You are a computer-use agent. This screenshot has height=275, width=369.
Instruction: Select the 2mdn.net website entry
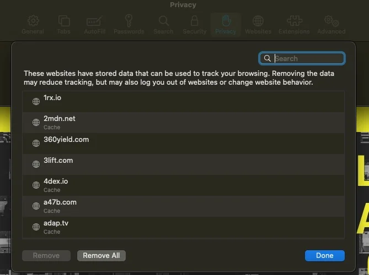tap(183, 123)
